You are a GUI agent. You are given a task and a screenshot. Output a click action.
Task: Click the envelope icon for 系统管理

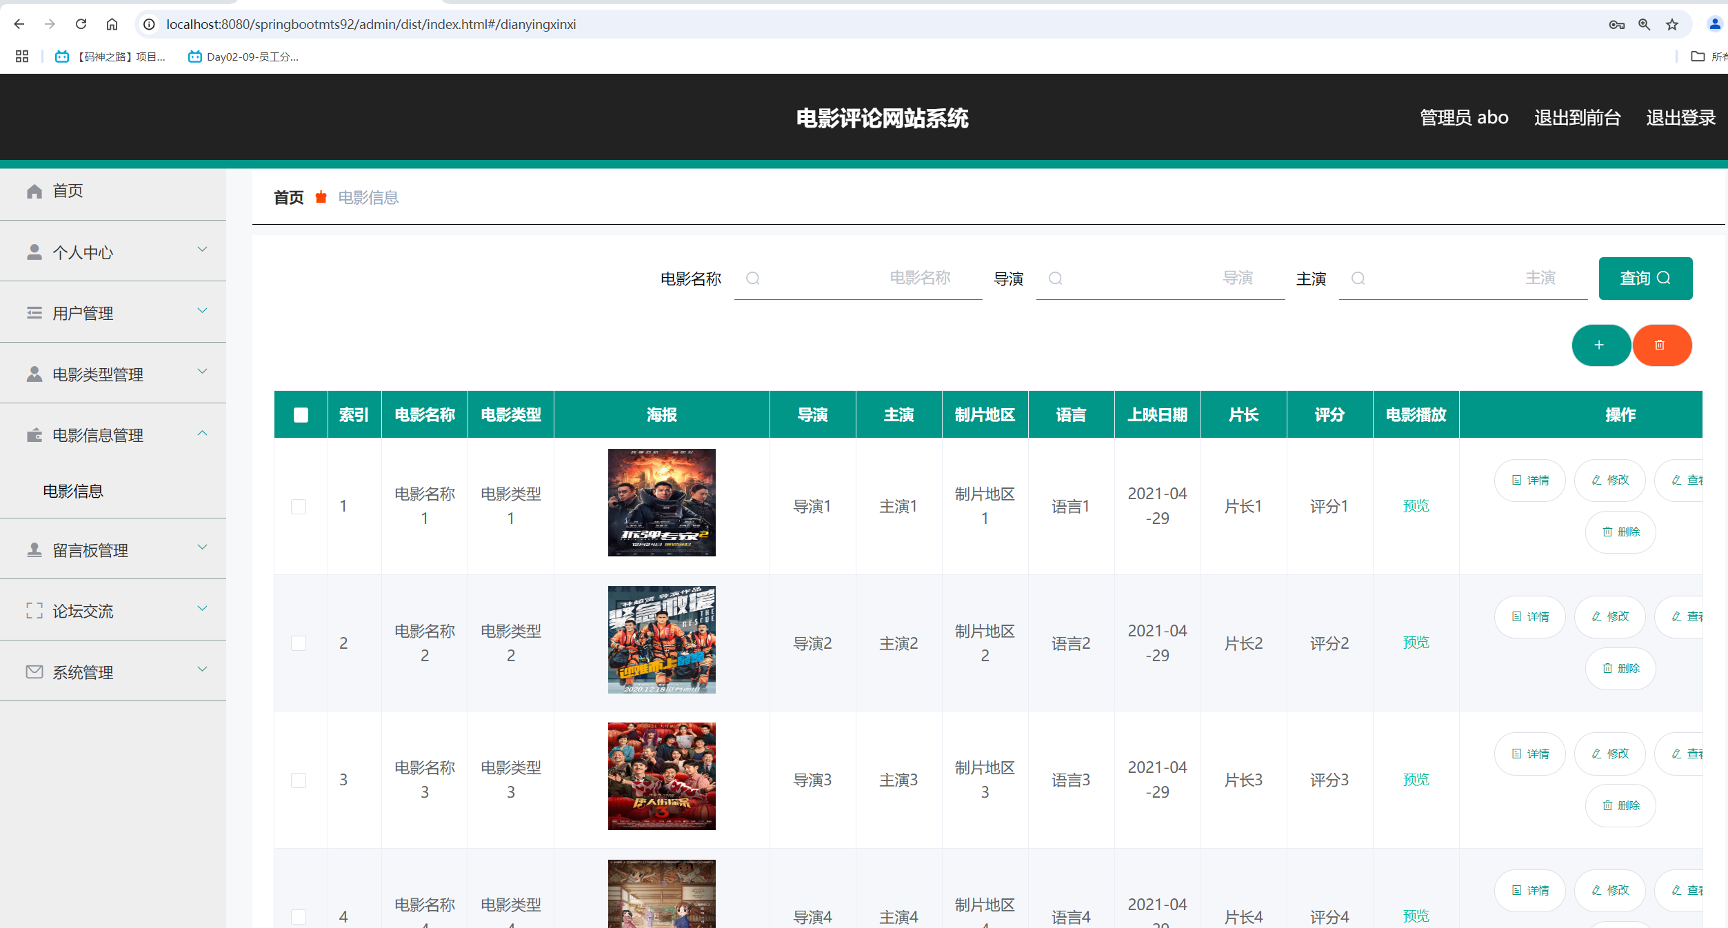point(34,672)
